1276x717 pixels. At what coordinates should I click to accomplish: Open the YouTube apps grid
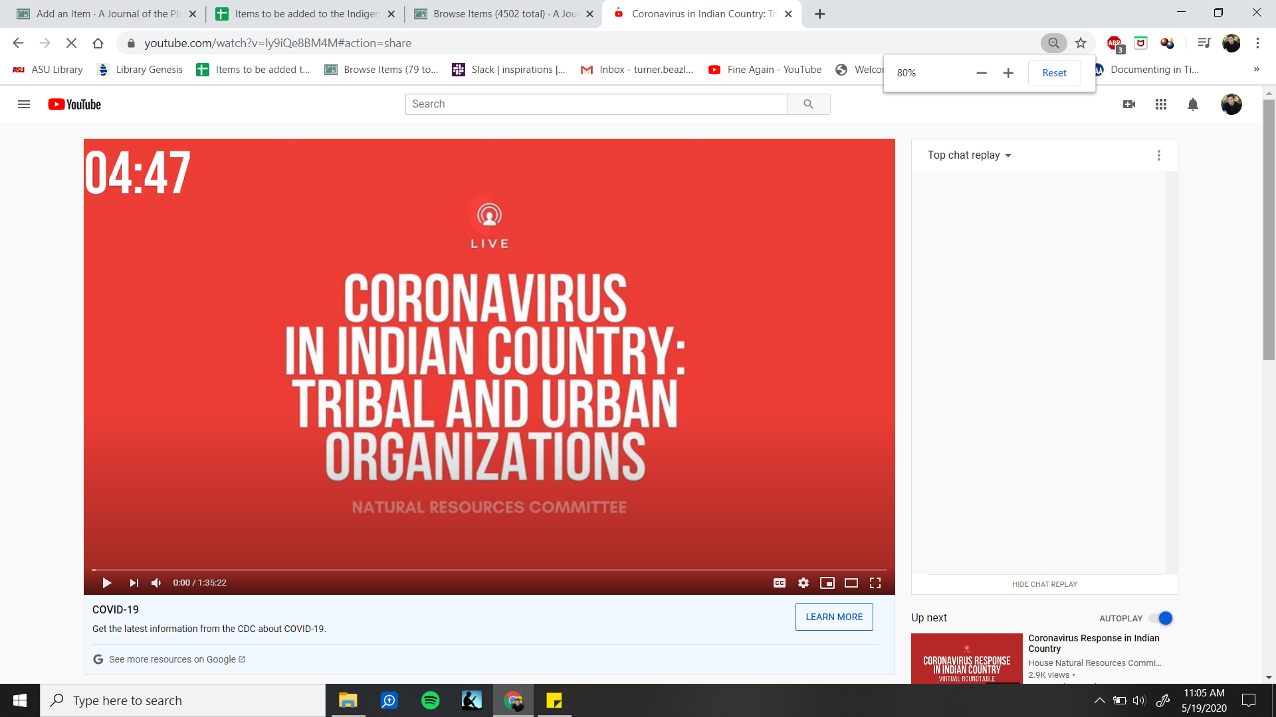pos(1161,104)
